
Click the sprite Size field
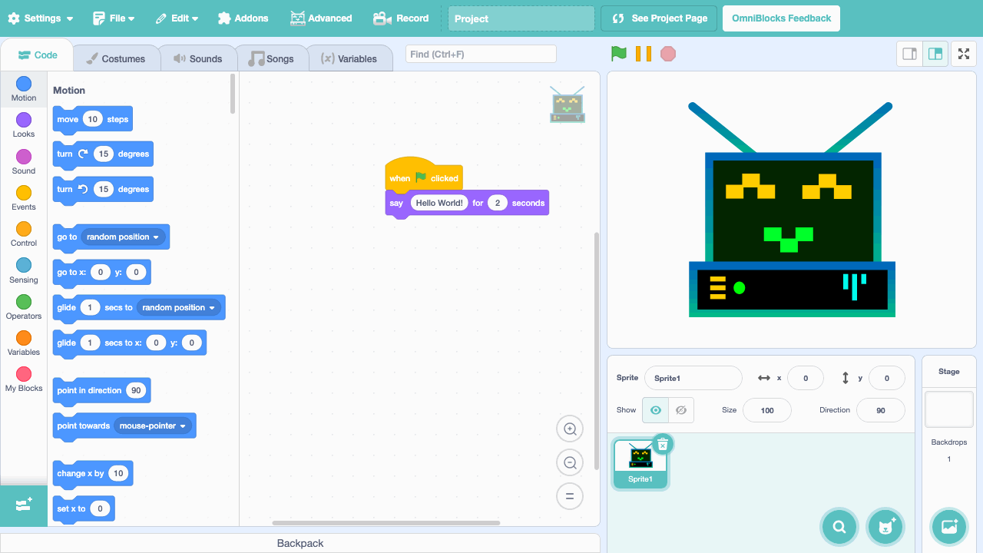767,410
